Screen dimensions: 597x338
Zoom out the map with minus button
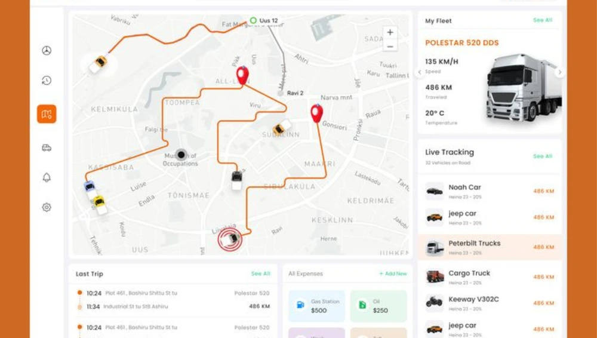(390, 47)
